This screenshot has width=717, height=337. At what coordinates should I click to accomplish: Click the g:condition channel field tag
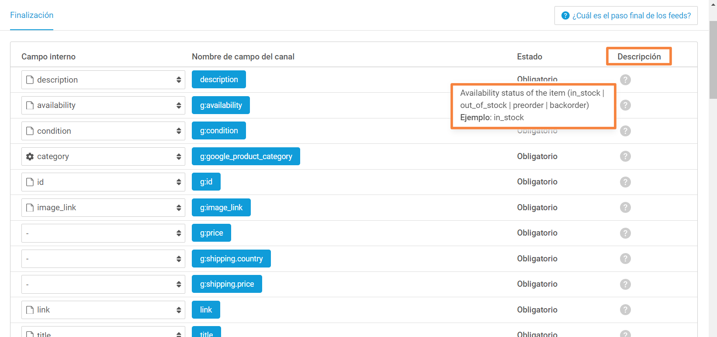coord(219,131)
